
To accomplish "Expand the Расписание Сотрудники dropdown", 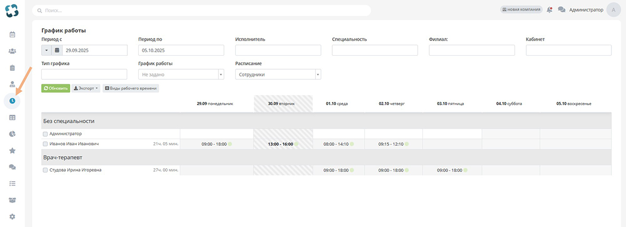I will pyautogui.click(x=278, y=74).
